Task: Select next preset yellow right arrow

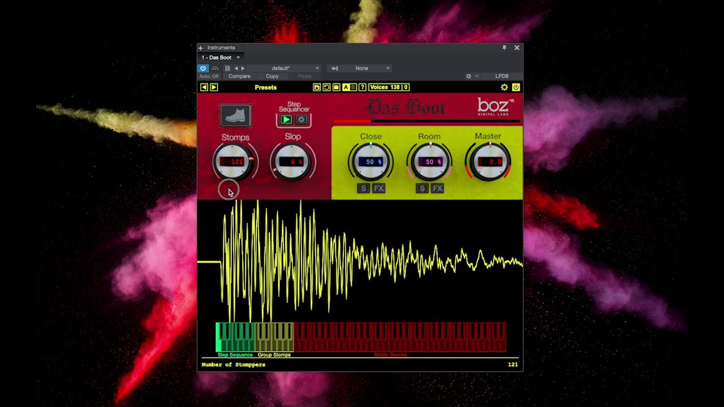Action: point(214,87)
